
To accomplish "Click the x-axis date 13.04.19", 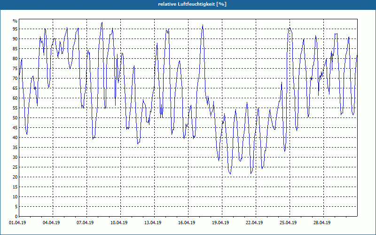I will pyautogui.click(x=153, y=223).
